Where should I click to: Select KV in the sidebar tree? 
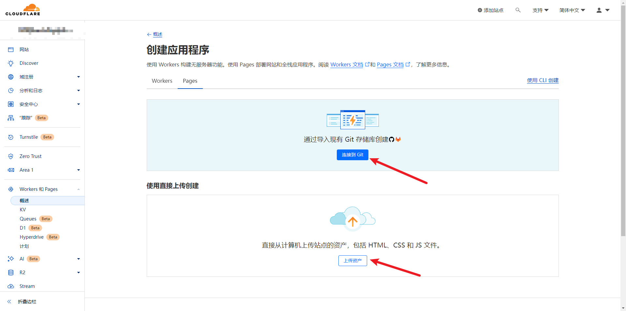[x=23, y=210]
